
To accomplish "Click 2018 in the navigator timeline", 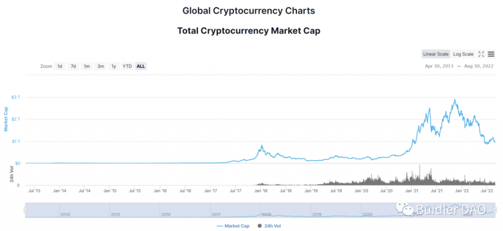I will coord(267,214).
